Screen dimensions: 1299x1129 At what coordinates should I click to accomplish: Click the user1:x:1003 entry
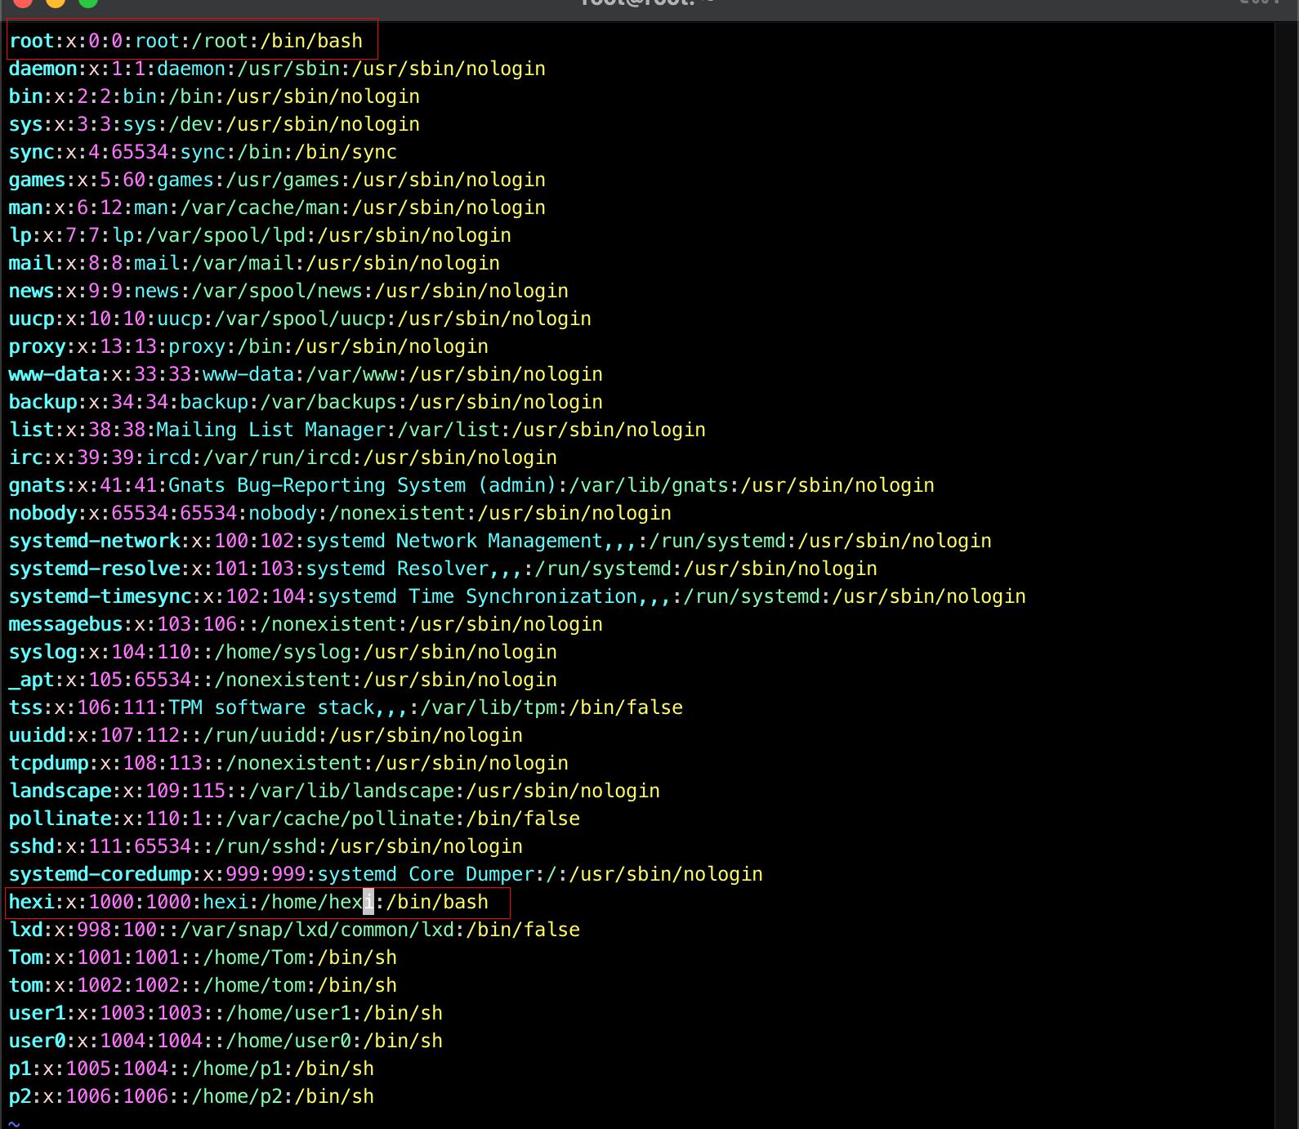pyautogui.click(x=225, y=1013)
